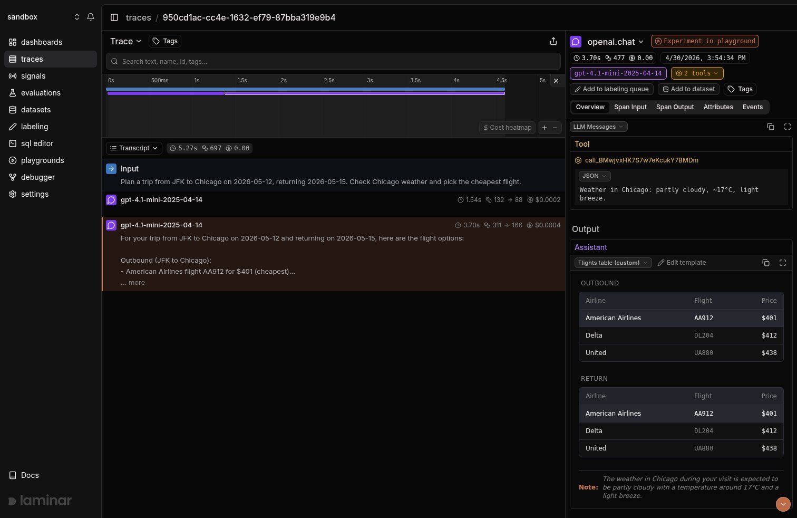Toggle the Cost heatmap
Image resolution: width=797 pixels, height=518 pixels.
tap(507, 128)
